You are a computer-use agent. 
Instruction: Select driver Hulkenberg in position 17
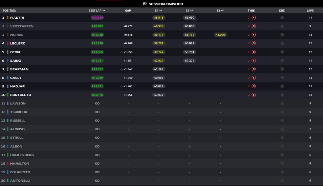pyautogui.click(x=22, y=155)
